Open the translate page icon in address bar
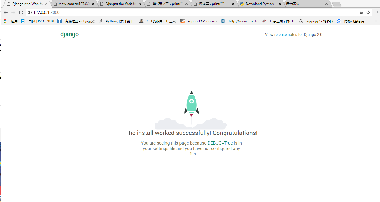The height and width of the screenshot is (202, 380). point(361,13)
